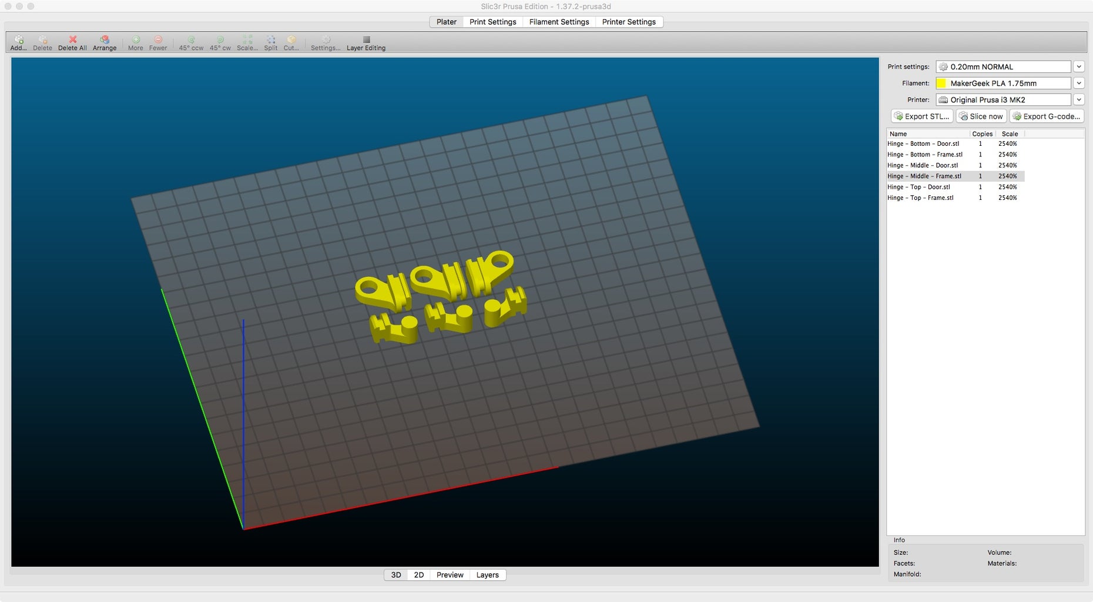Screen dimensions: 1093x602
Task: Click the 0.20mm NORMAL print settings field
Action: tap(1004, 66)
